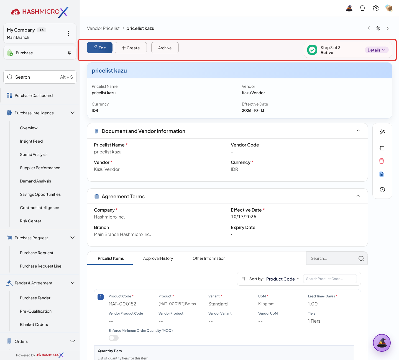Open company options three-dot menu
Image resolution: width=399 pixels, height=360 pixels.
click(x=68, y=33)
